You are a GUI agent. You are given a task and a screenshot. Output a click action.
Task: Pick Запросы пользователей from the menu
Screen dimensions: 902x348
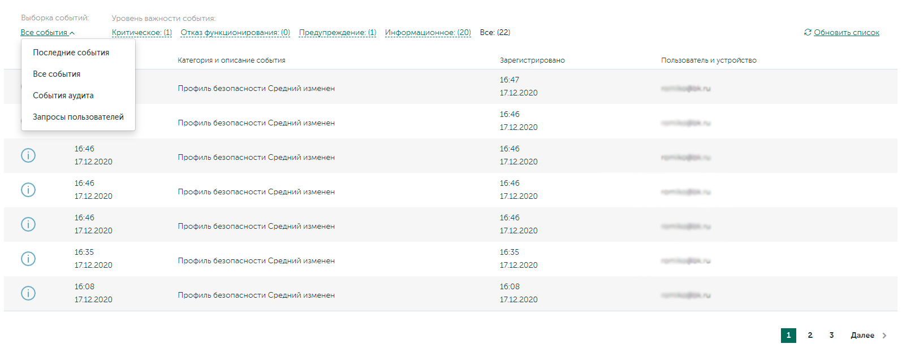pos(78,117)
